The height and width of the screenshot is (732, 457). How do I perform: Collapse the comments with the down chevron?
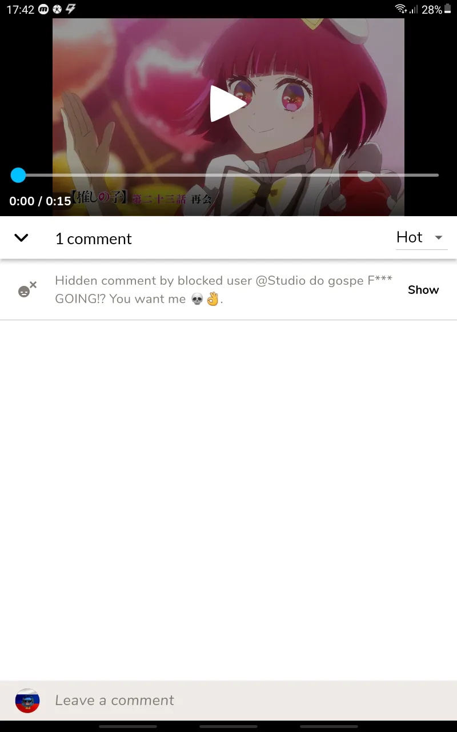tap(21, 237)
